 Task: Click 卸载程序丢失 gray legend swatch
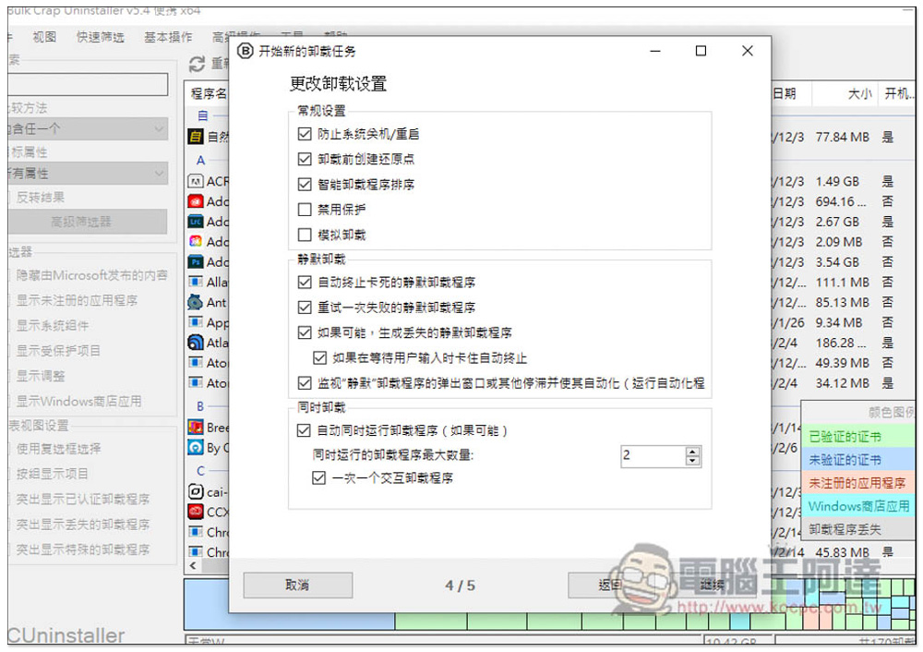point(857,529)
